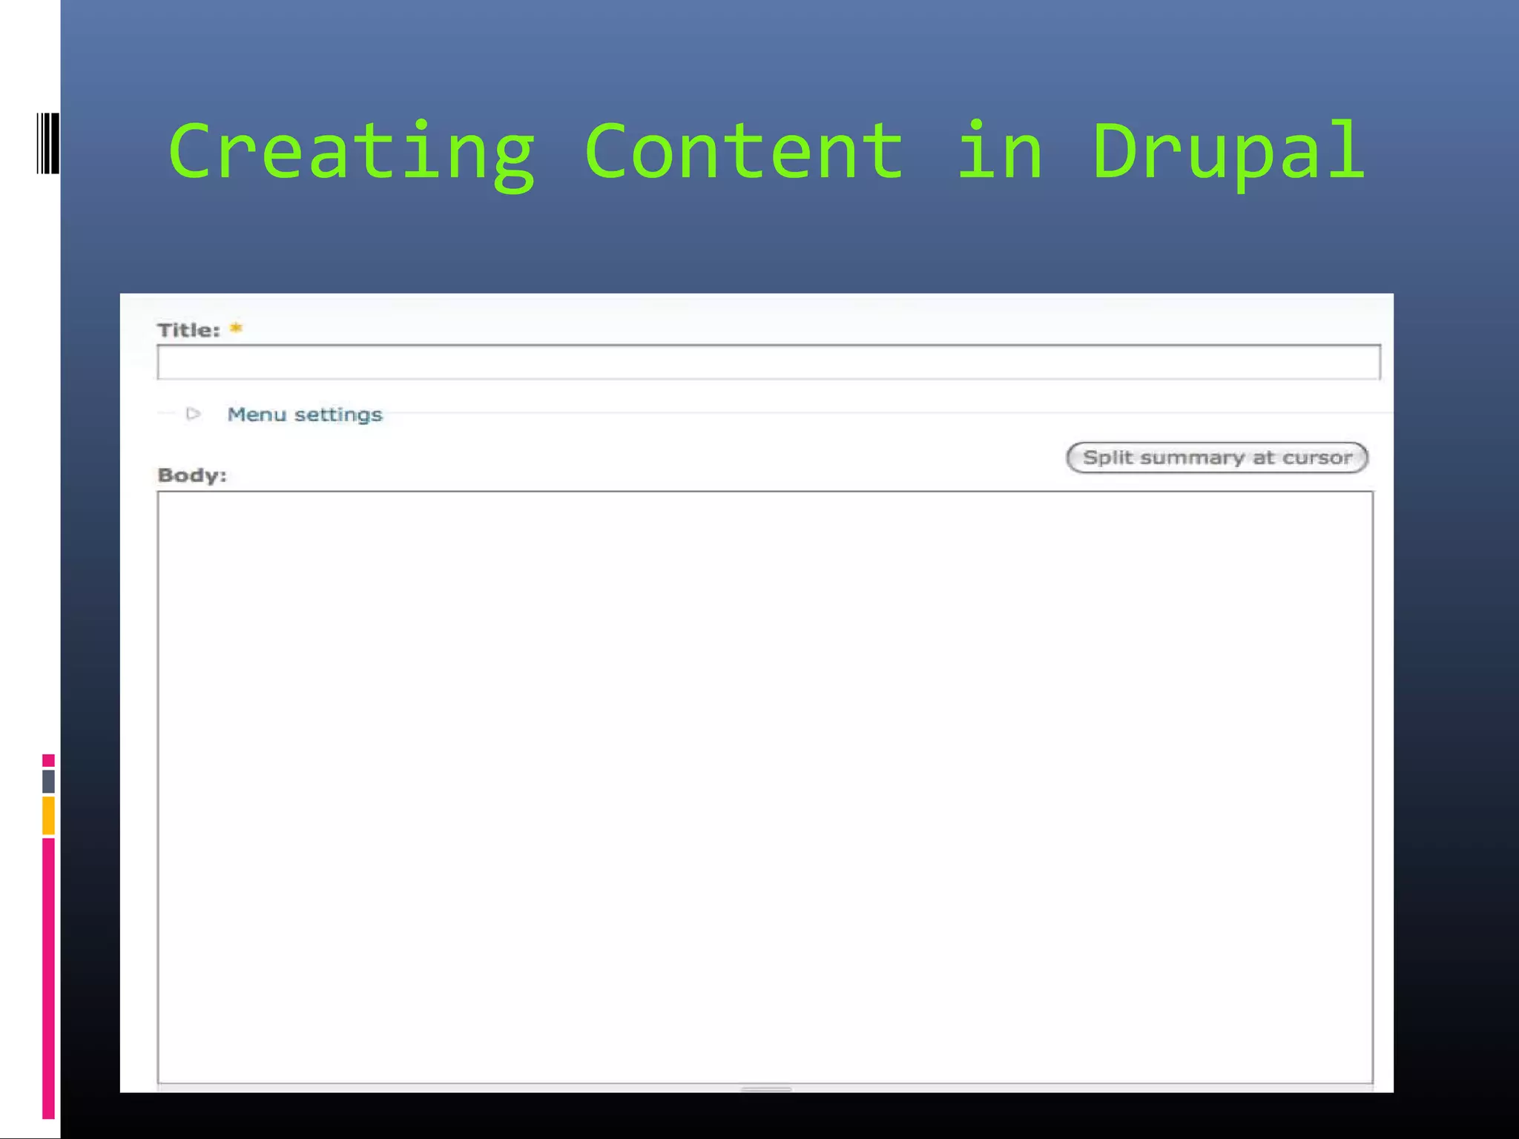The height and width of the screenshot is (1139, 1519).
Task: Click inside the large Body text area
Action: click(764, 786)
